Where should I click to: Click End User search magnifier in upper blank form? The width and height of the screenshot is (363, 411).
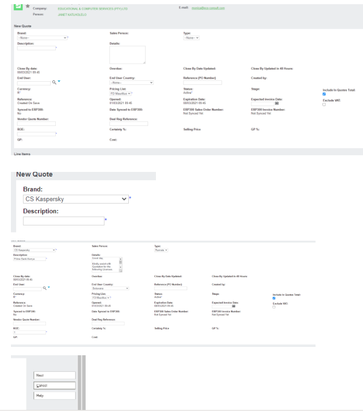tap(54, 83)
